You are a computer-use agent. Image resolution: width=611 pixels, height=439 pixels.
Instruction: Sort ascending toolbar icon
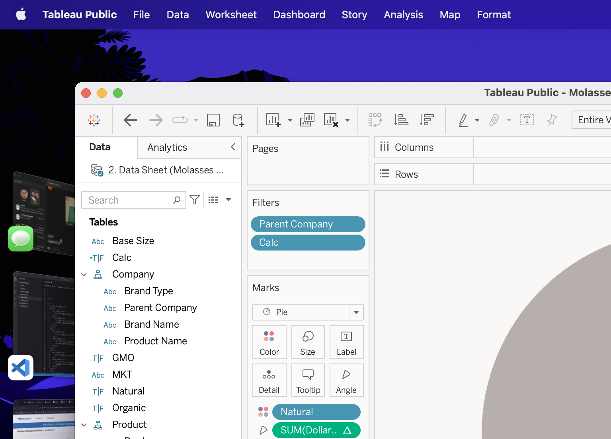pyautogui.click(x=401, y=120)
